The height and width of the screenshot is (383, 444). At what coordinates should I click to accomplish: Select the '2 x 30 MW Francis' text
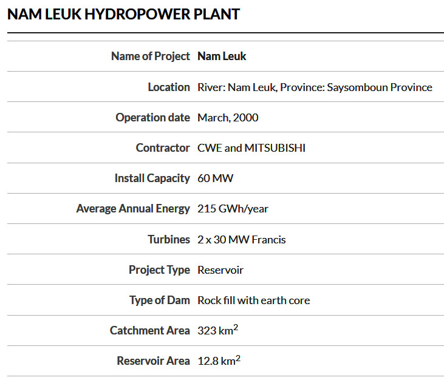click(241, 239)
